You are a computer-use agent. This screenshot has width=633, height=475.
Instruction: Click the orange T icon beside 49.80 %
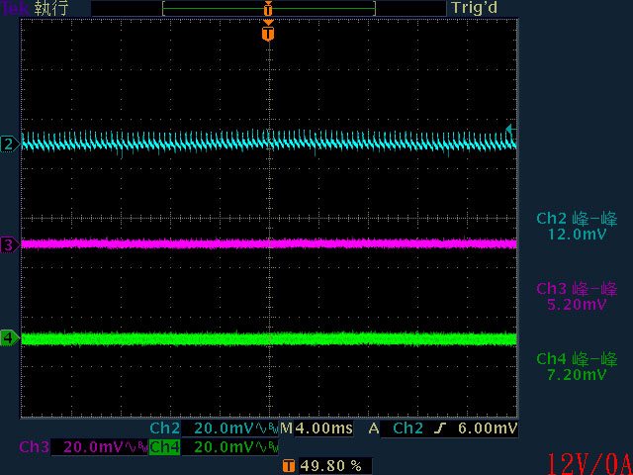(288, 465)
